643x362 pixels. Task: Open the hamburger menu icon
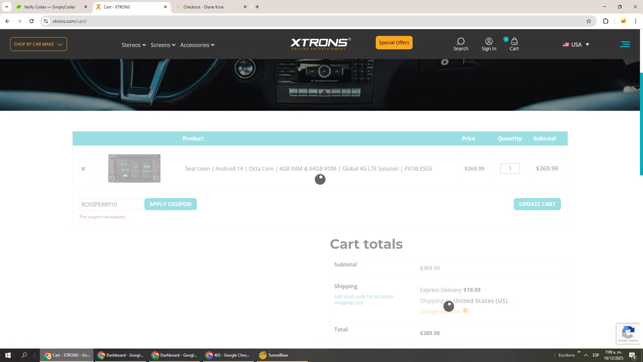pyautogui.click(x=625, y=44)
